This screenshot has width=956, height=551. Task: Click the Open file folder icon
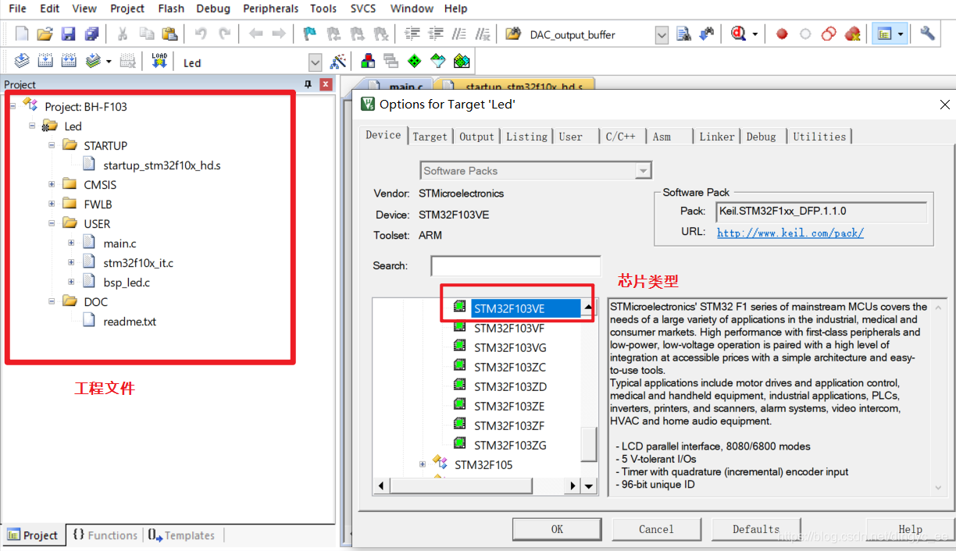(45, 34)
